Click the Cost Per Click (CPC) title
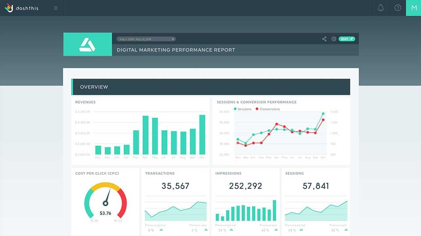 (x=97, y=174)
